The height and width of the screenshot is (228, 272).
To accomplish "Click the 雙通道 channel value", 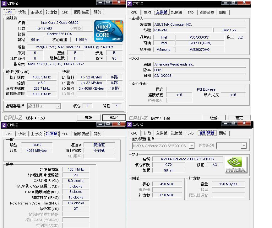I will coord(99,145).
